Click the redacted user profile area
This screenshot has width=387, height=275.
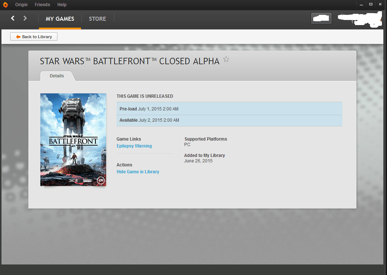360,19
